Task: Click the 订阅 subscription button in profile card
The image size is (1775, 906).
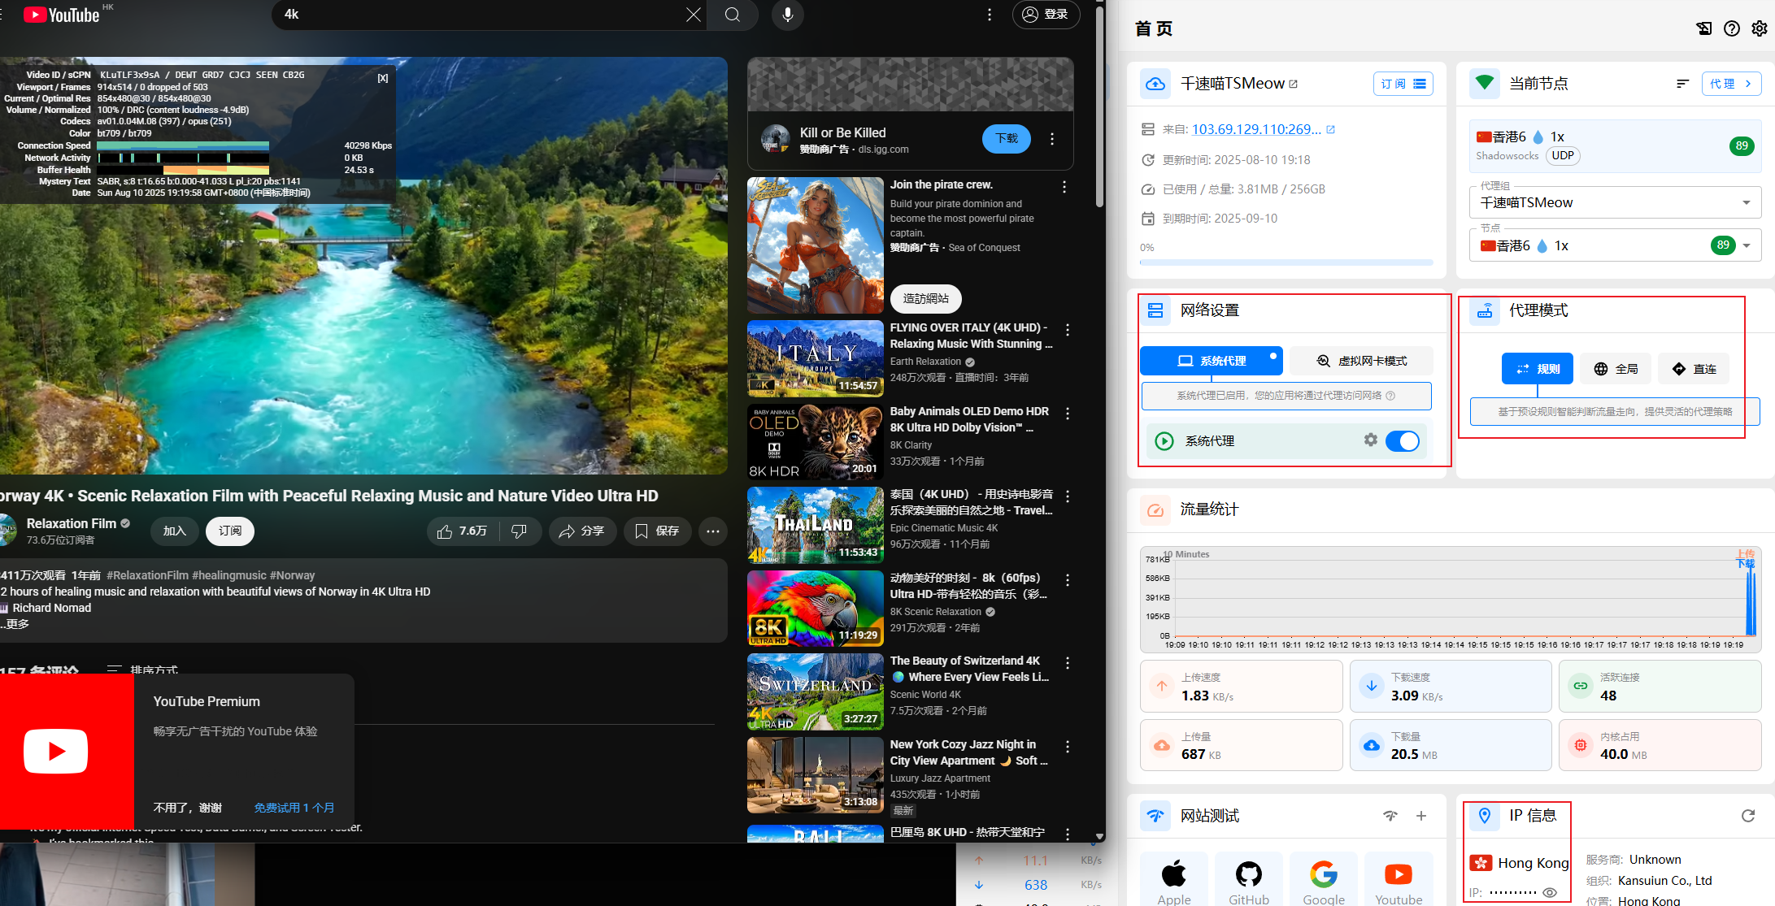Action: 1403,84
